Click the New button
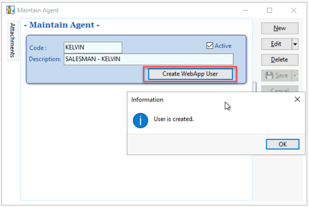 (x=280, y=28)
